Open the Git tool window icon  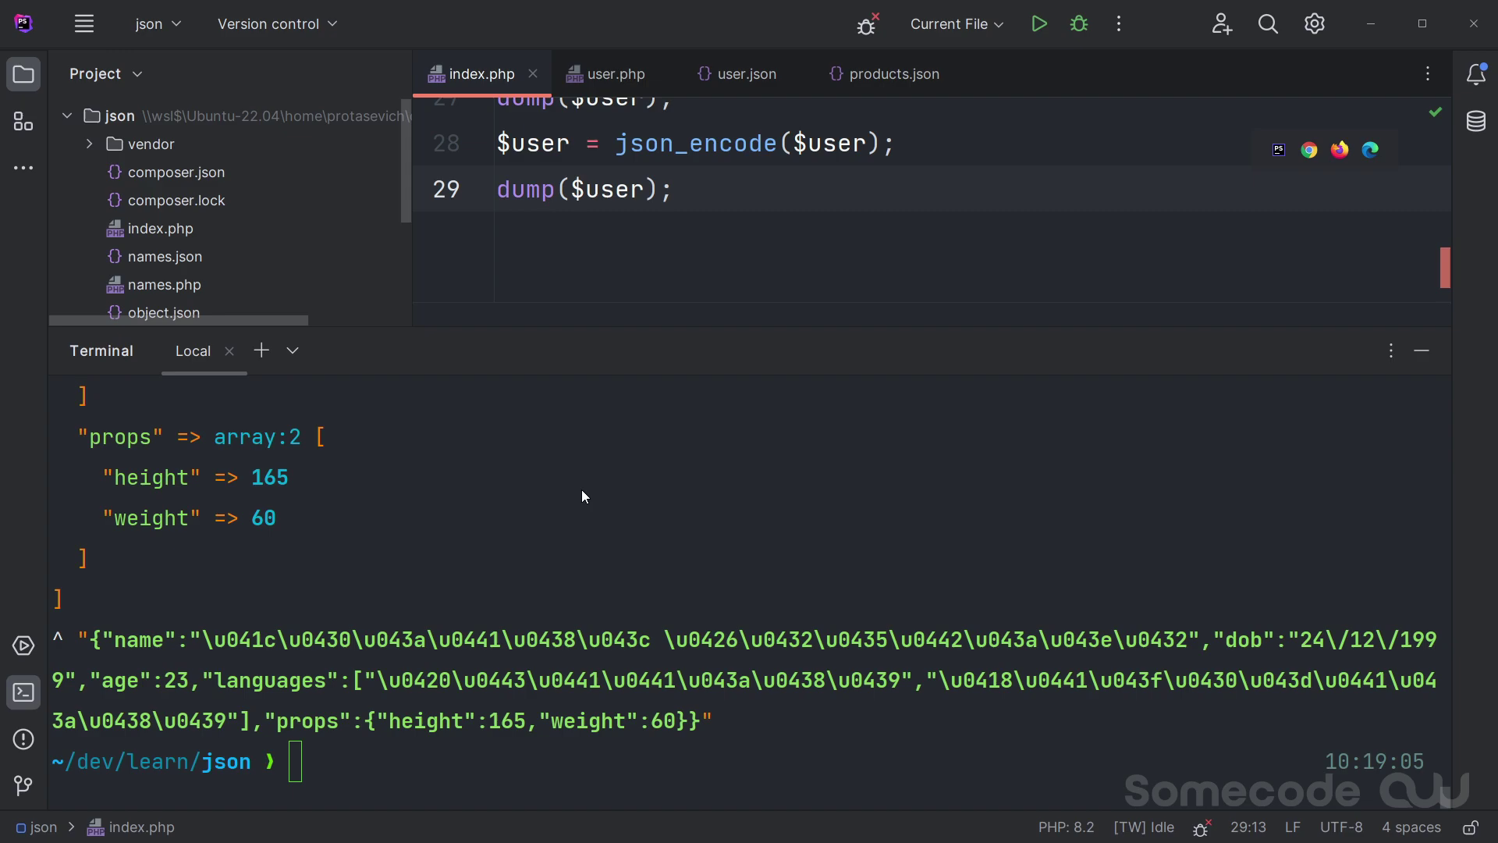[x=23, y=785]
